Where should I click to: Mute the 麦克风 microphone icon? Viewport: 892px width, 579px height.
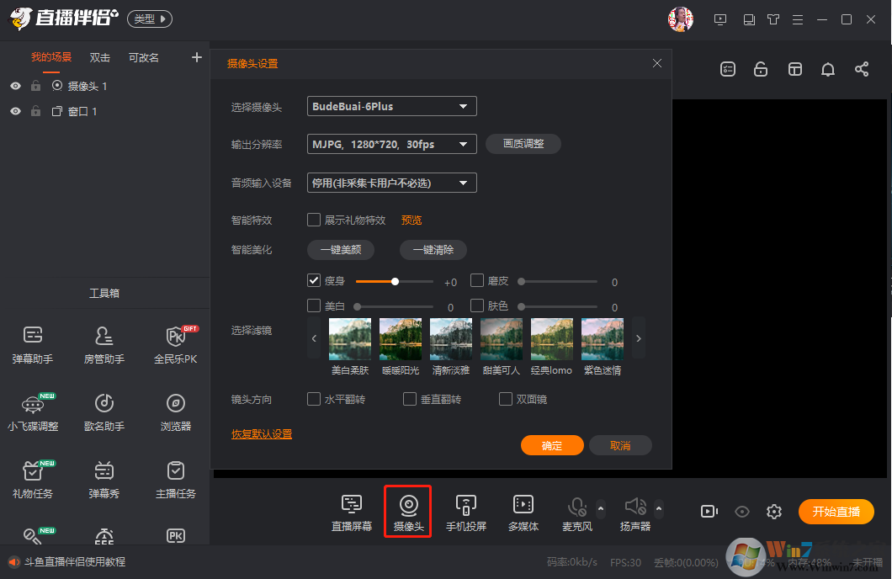coord(576,507)
